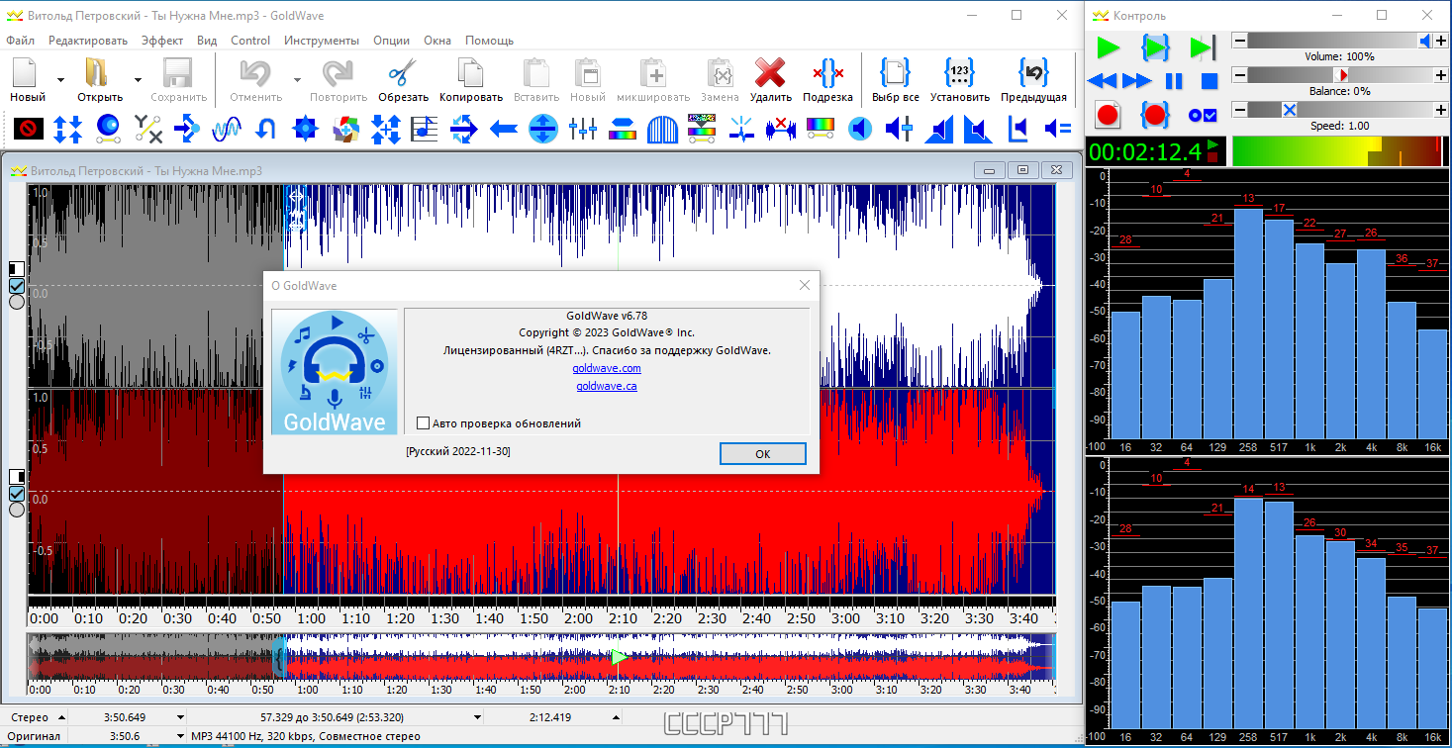Click the red censor effect icon

pyautogui.click(x=29, y=128)
